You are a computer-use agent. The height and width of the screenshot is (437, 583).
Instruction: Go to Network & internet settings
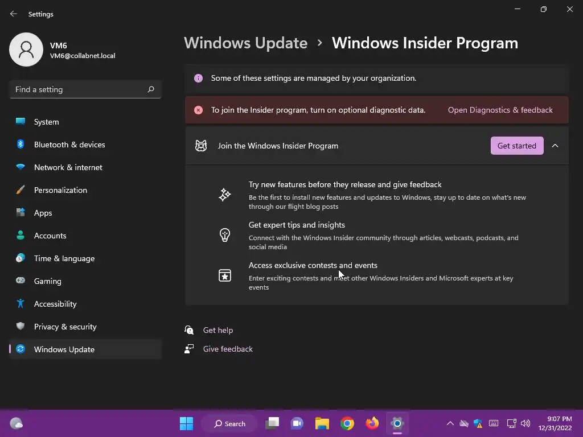coord(85,167)
